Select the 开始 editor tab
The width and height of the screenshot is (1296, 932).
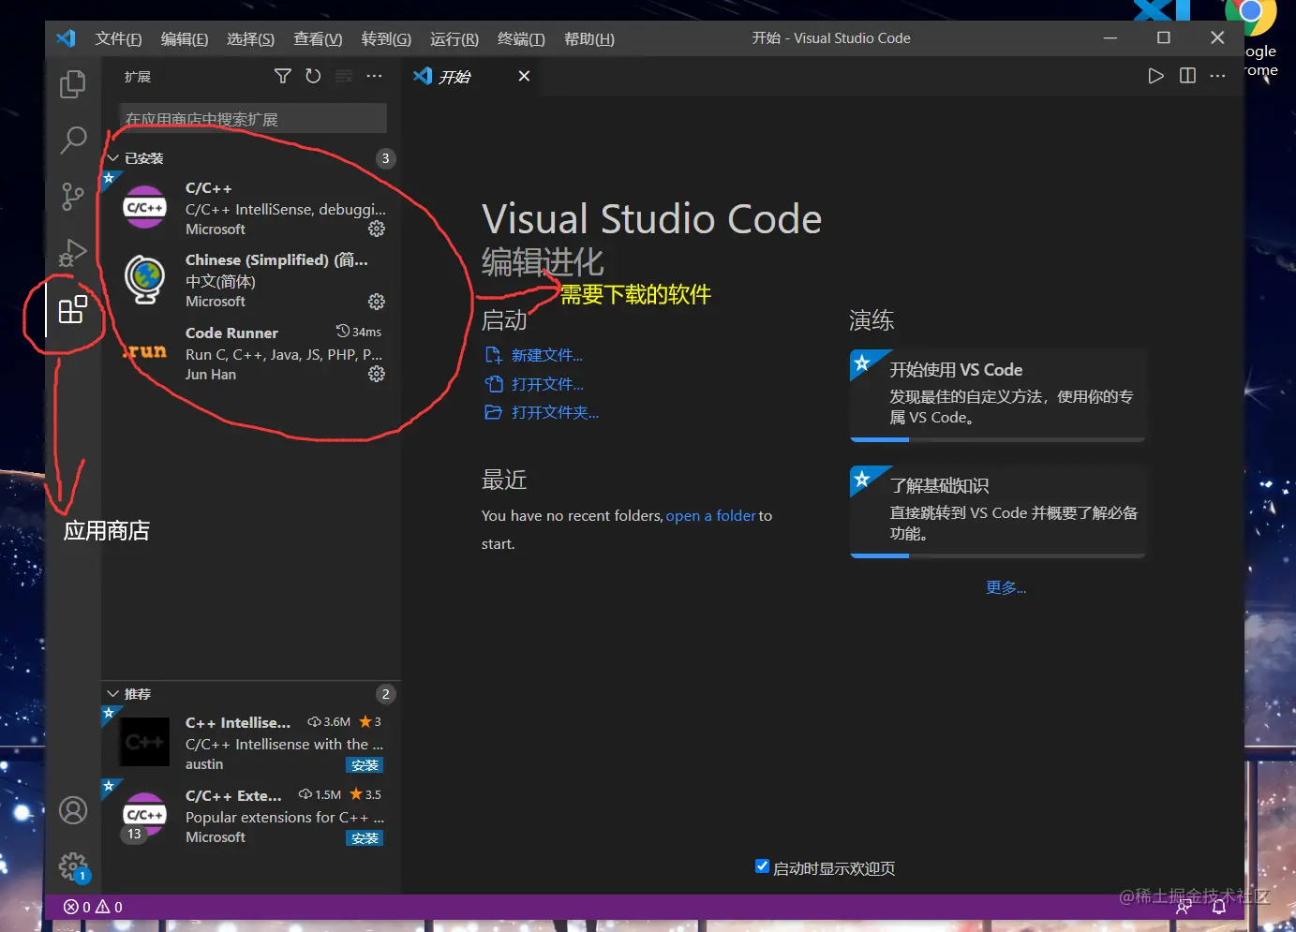tap(472, 76)
